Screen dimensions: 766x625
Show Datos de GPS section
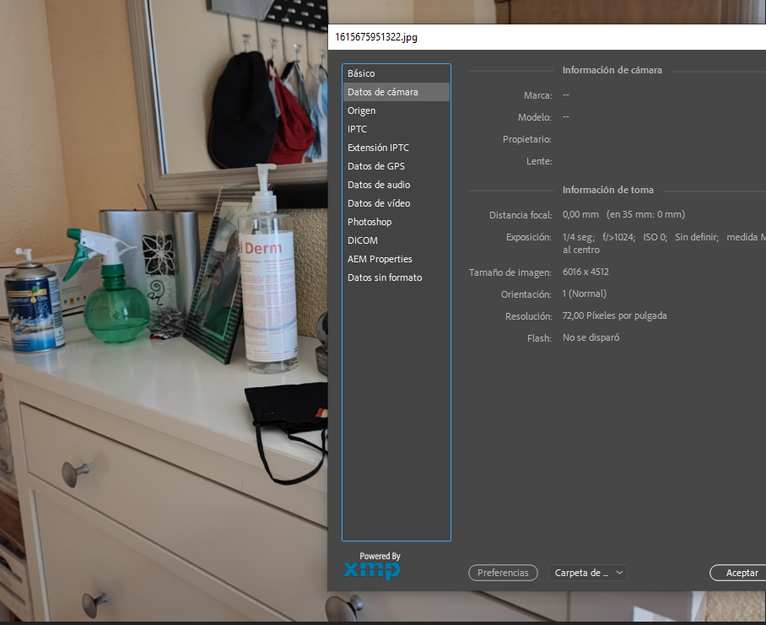pyautogui.click(x=396, y=166)
